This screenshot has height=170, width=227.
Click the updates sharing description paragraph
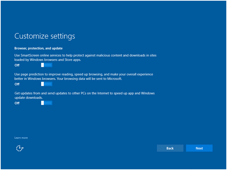coord(84,96)
